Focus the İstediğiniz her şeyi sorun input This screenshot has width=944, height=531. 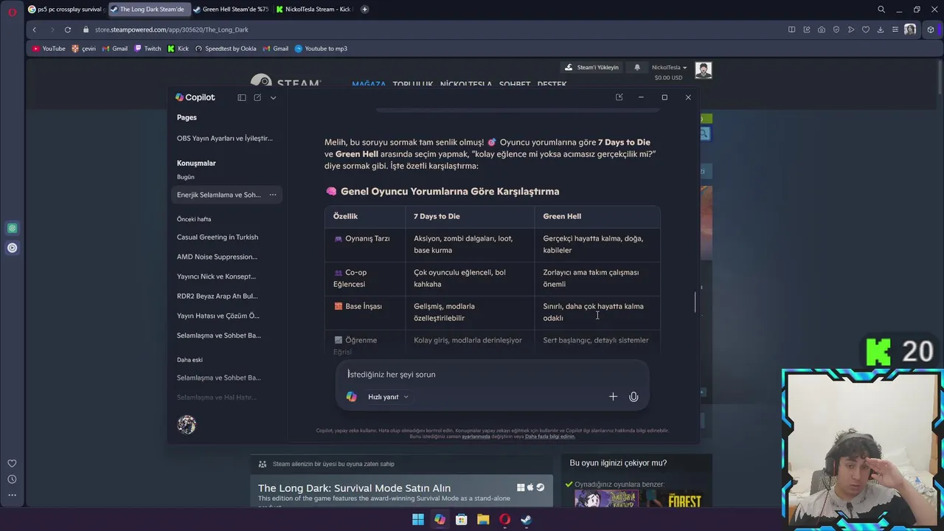pyautogui.click(x=492, y=374)
